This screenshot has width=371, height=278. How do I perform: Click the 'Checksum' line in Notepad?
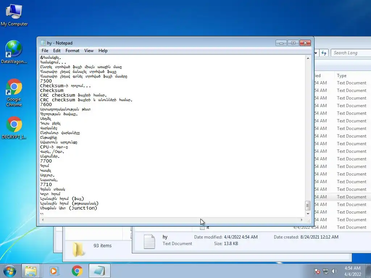(x=52, y=90)
